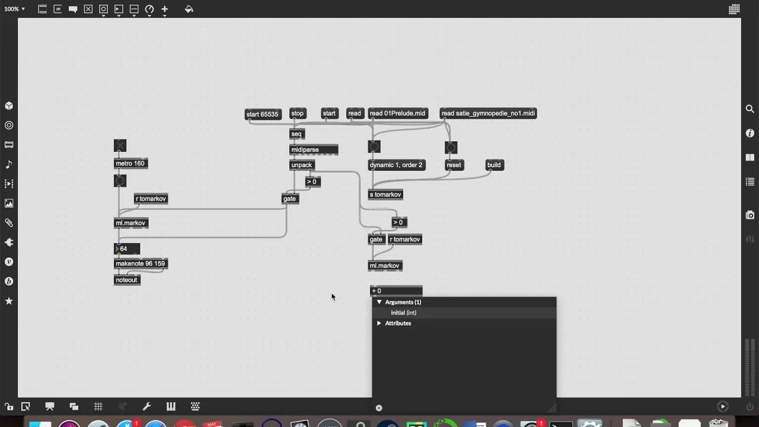Open the circled D sidebar icon
This screenshot has height=427, width=759.
(x=9, y=281)
